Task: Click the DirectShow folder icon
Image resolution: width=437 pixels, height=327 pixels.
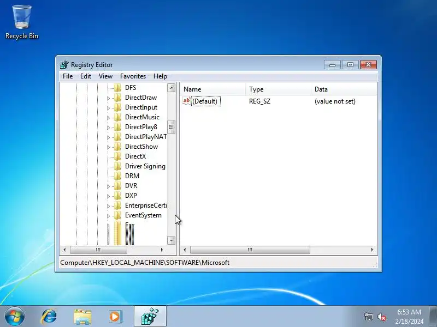Action: tap(118, 147)
